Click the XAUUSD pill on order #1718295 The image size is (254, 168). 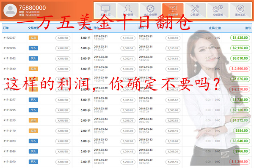pos(63,110)
